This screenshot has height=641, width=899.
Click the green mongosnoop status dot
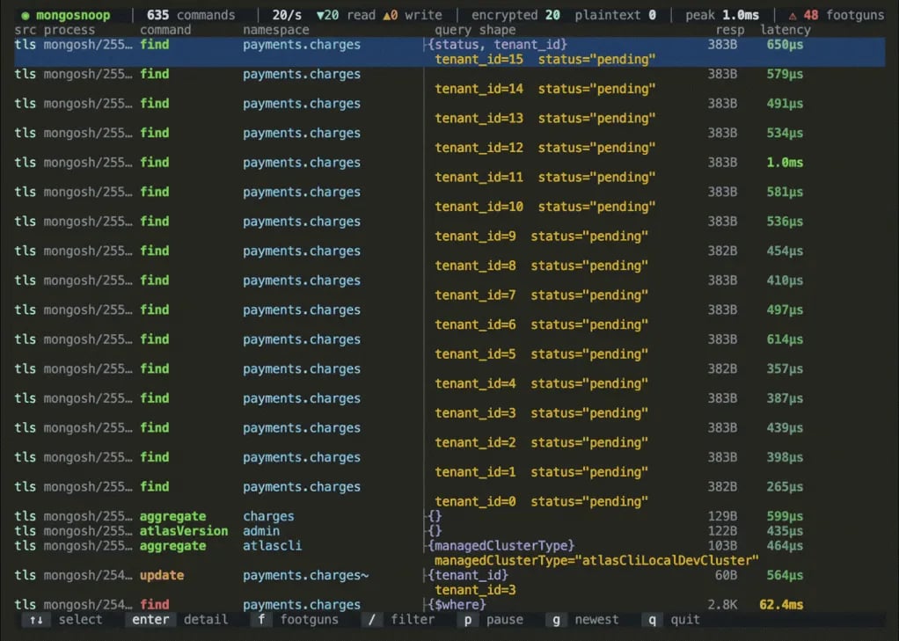tap(26, 16)
